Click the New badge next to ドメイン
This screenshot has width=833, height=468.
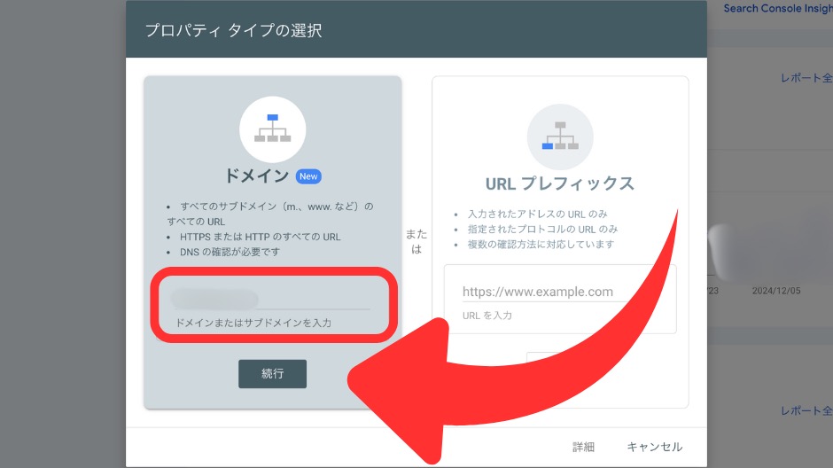pos(308,176)
